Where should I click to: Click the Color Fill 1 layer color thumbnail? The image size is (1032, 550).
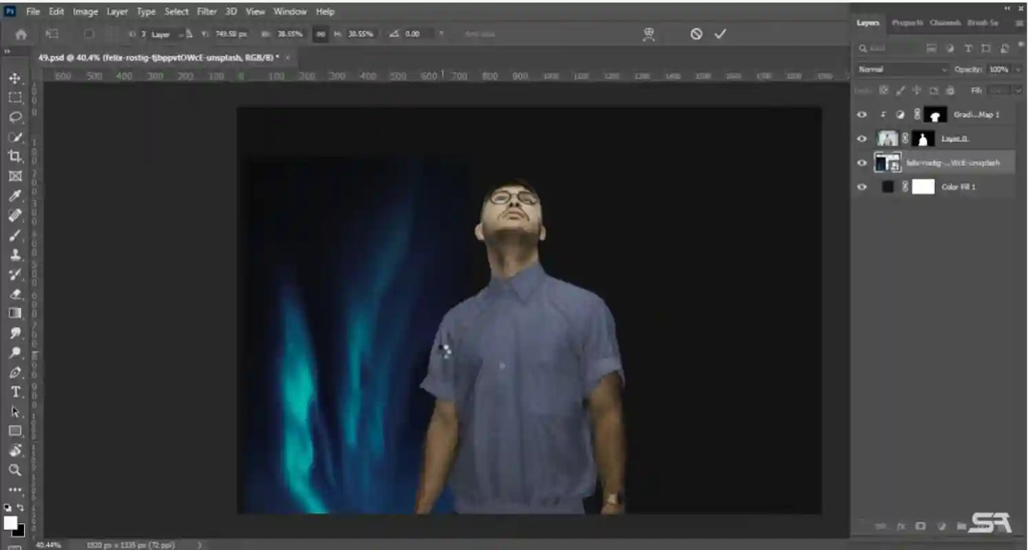(x=888, y=187)
